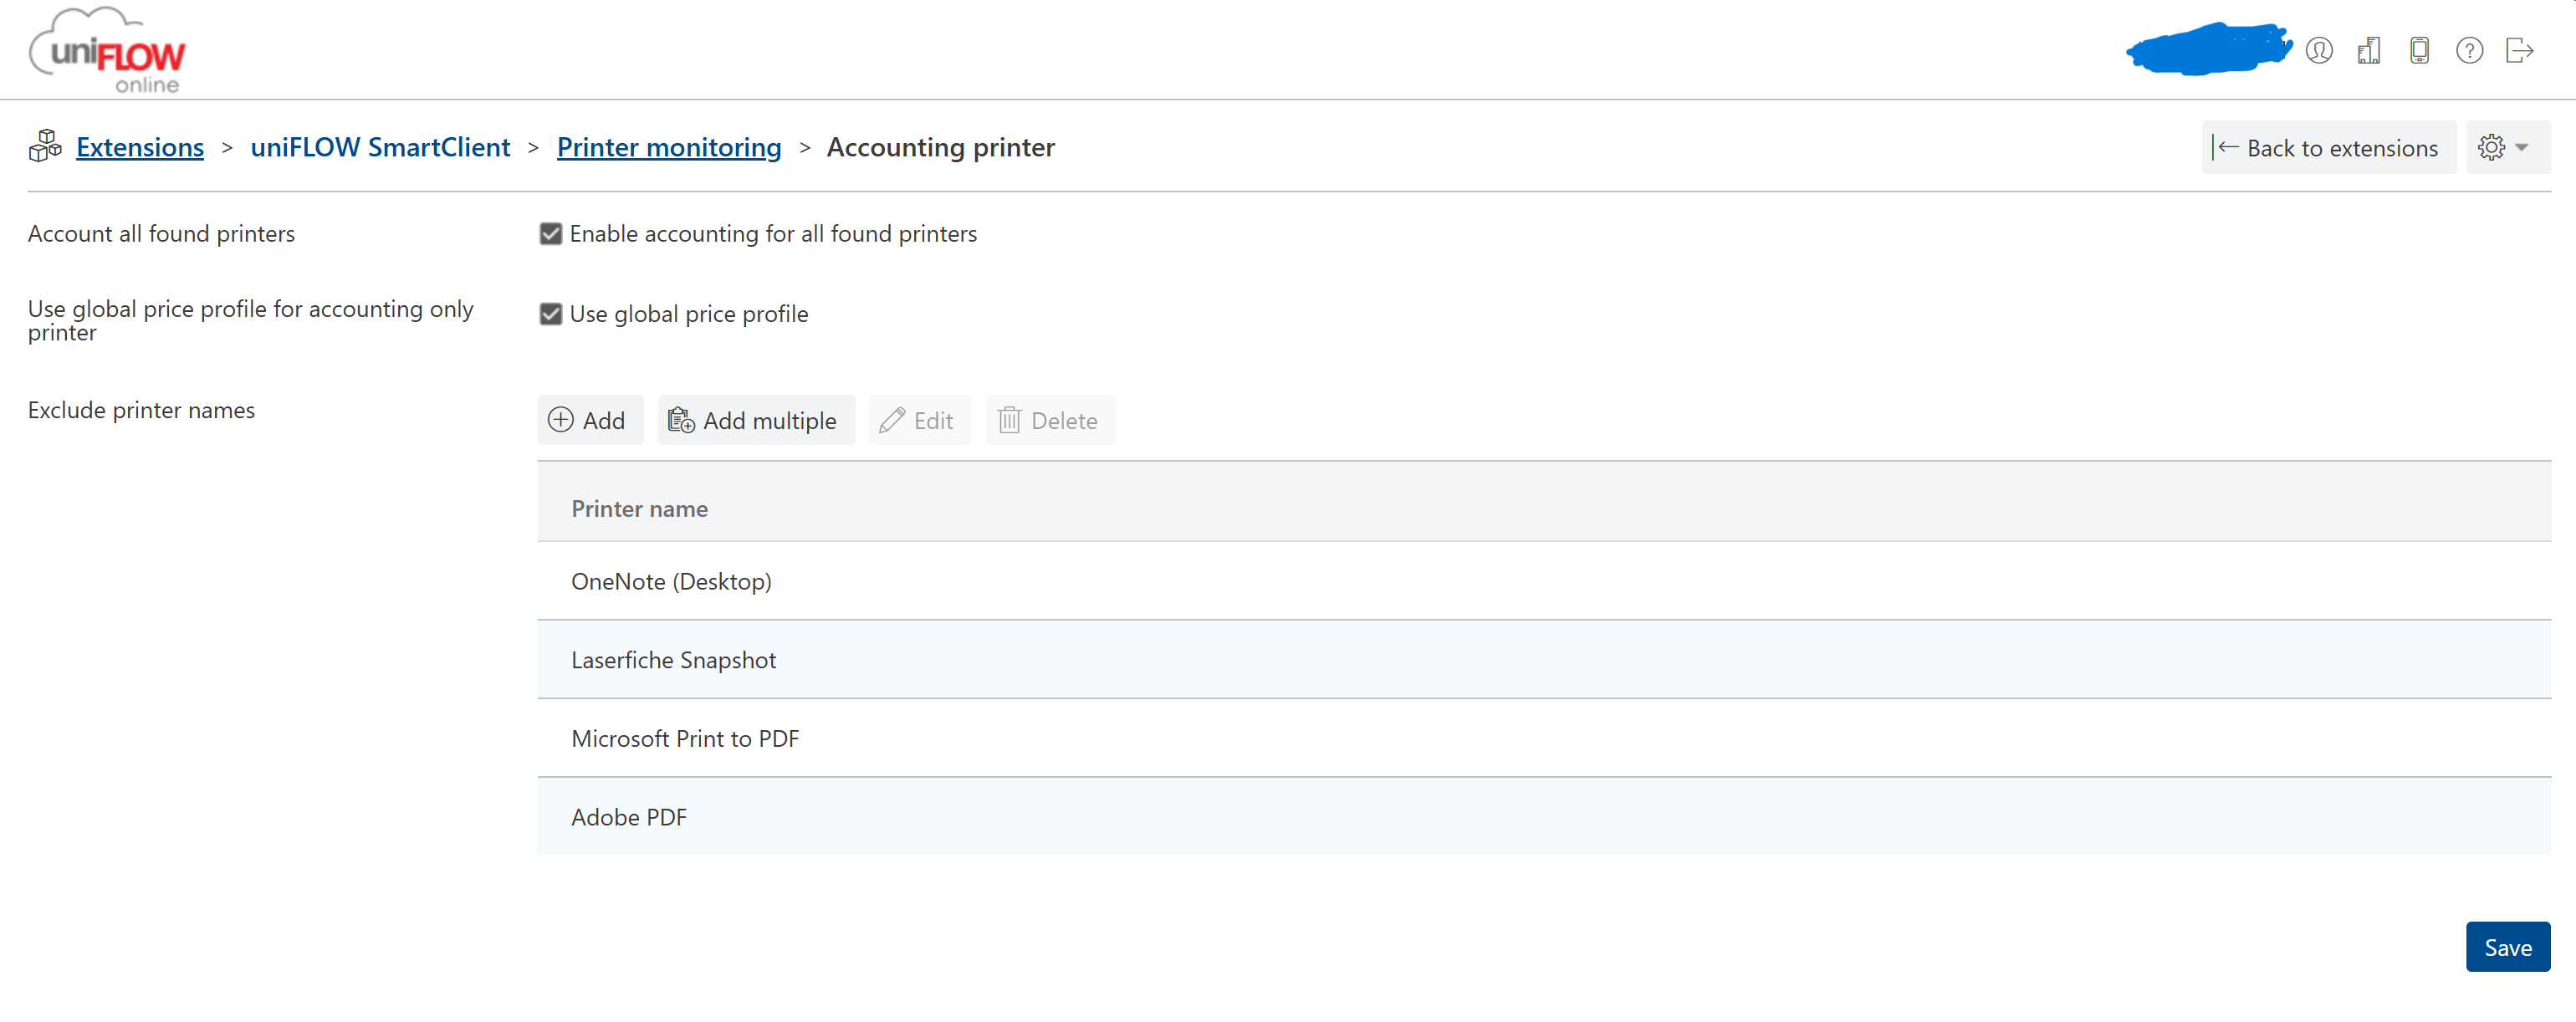The image size is (2576, 1022).
Task: Open the Extensions breadcrumb link
Action: 140,147
